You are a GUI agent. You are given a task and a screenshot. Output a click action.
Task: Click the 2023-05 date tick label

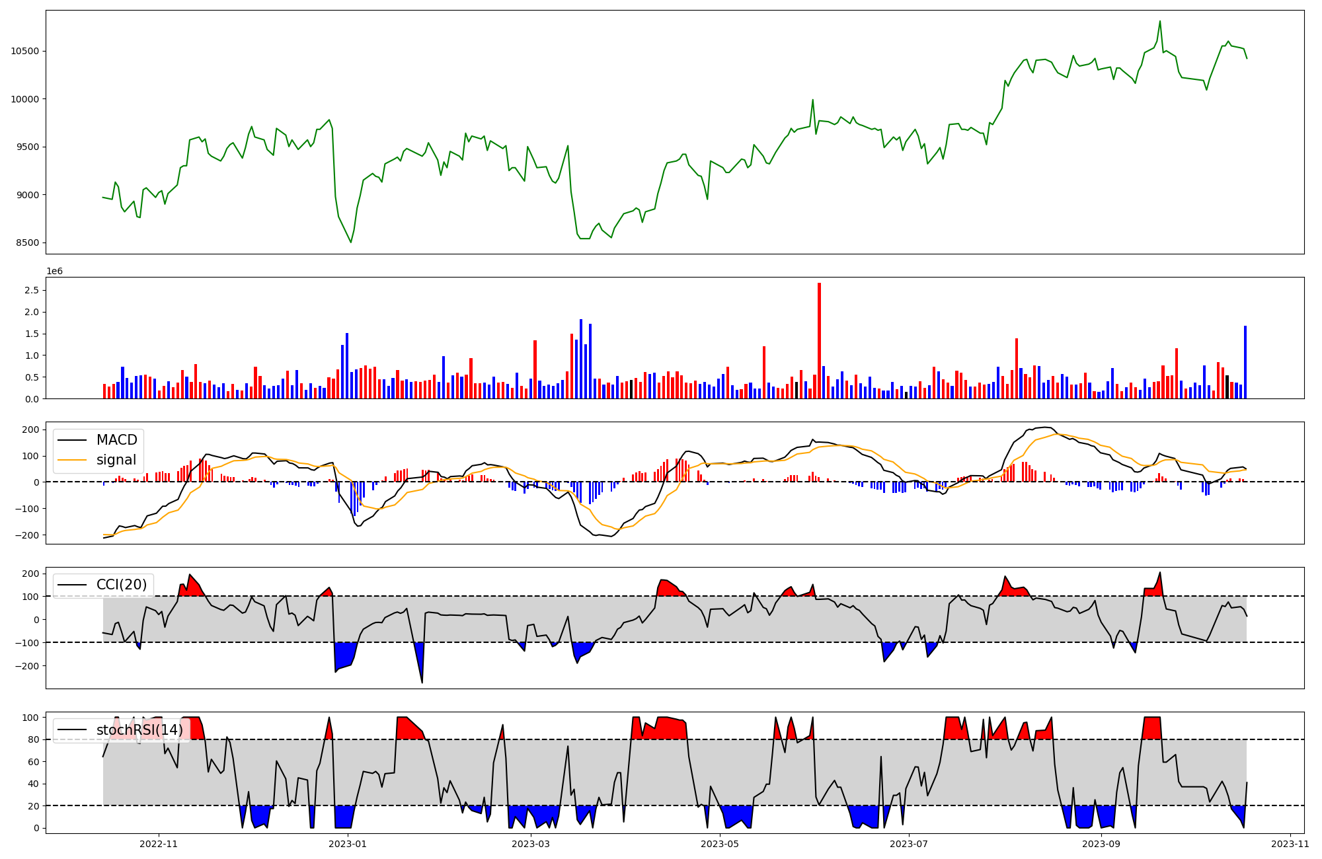point(719,844)
